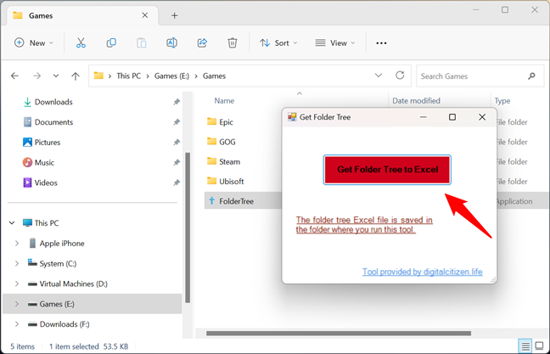Add a new tab with plus

[x=174, y=15]
